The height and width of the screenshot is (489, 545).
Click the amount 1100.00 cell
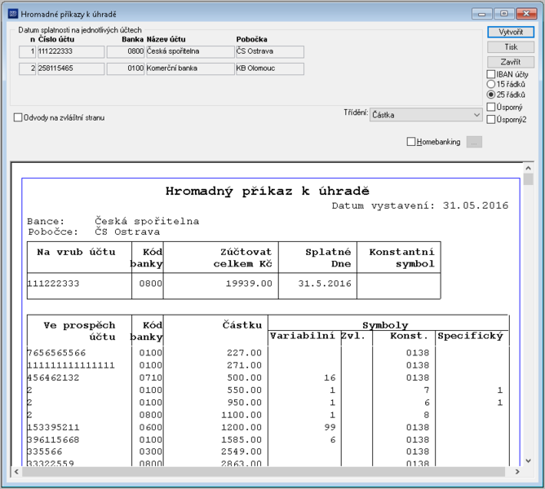[x=241, y=415]
